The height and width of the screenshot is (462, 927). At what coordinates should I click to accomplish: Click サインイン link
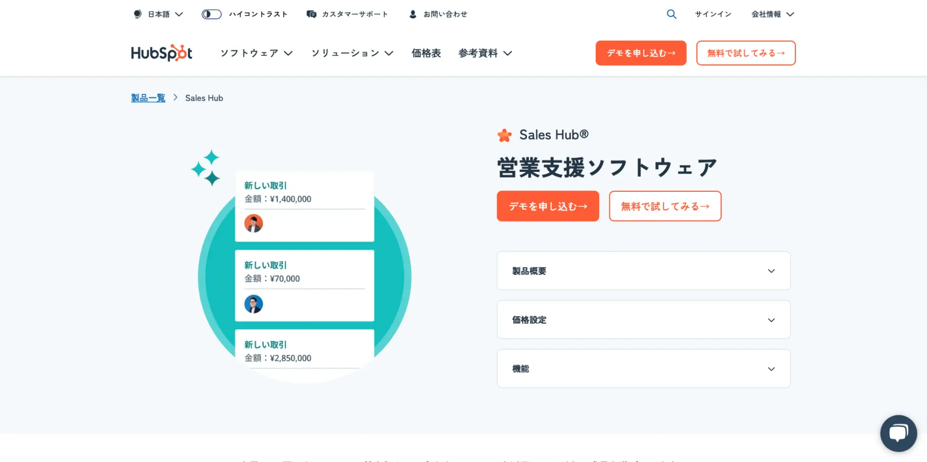click(713, 14)
